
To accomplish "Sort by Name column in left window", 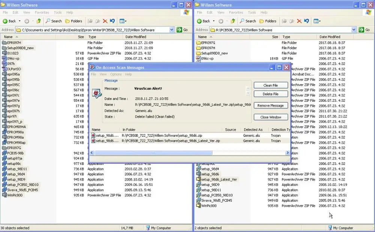I will pos(28,37).
